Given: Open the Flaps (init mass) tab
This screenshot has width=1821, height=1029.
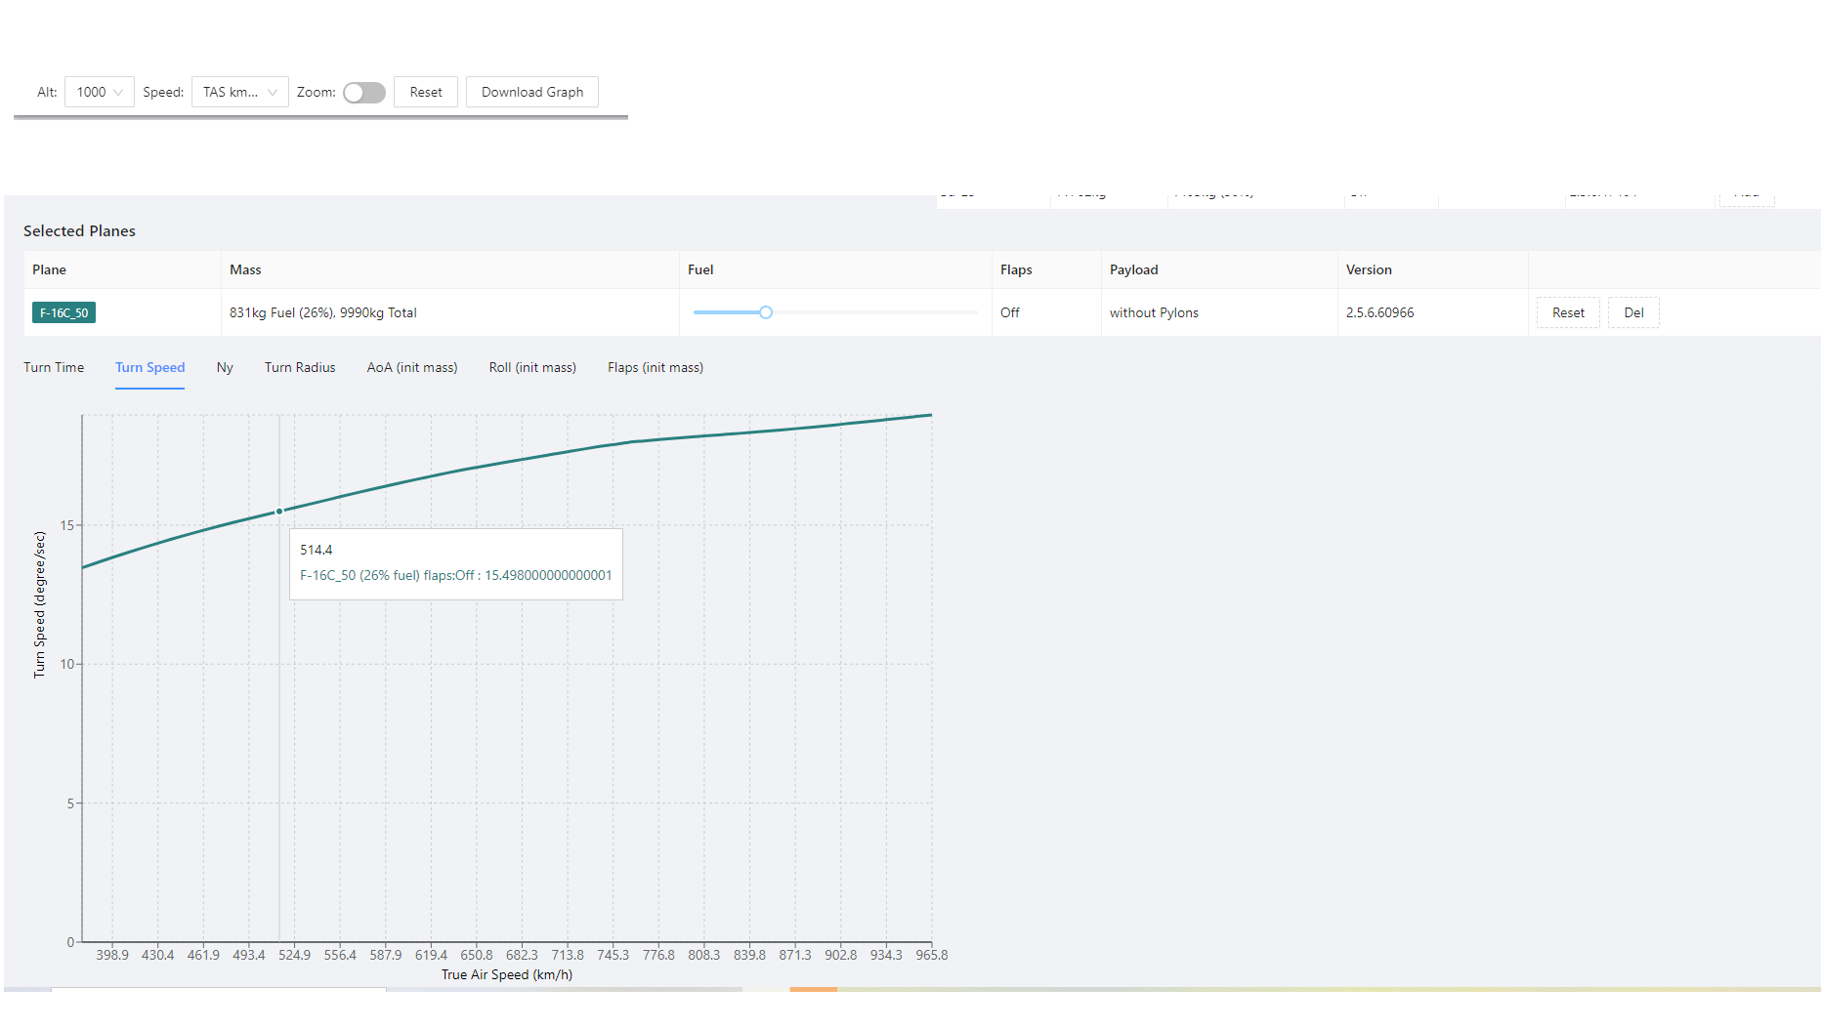Looking at the screenshot, I should pyautogui.click(x=656, y=367).
